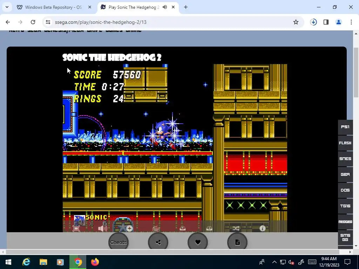Mute the emulator volume speaker icon
This screenshot has width=359, height=269.
click(x=102, y=228)
